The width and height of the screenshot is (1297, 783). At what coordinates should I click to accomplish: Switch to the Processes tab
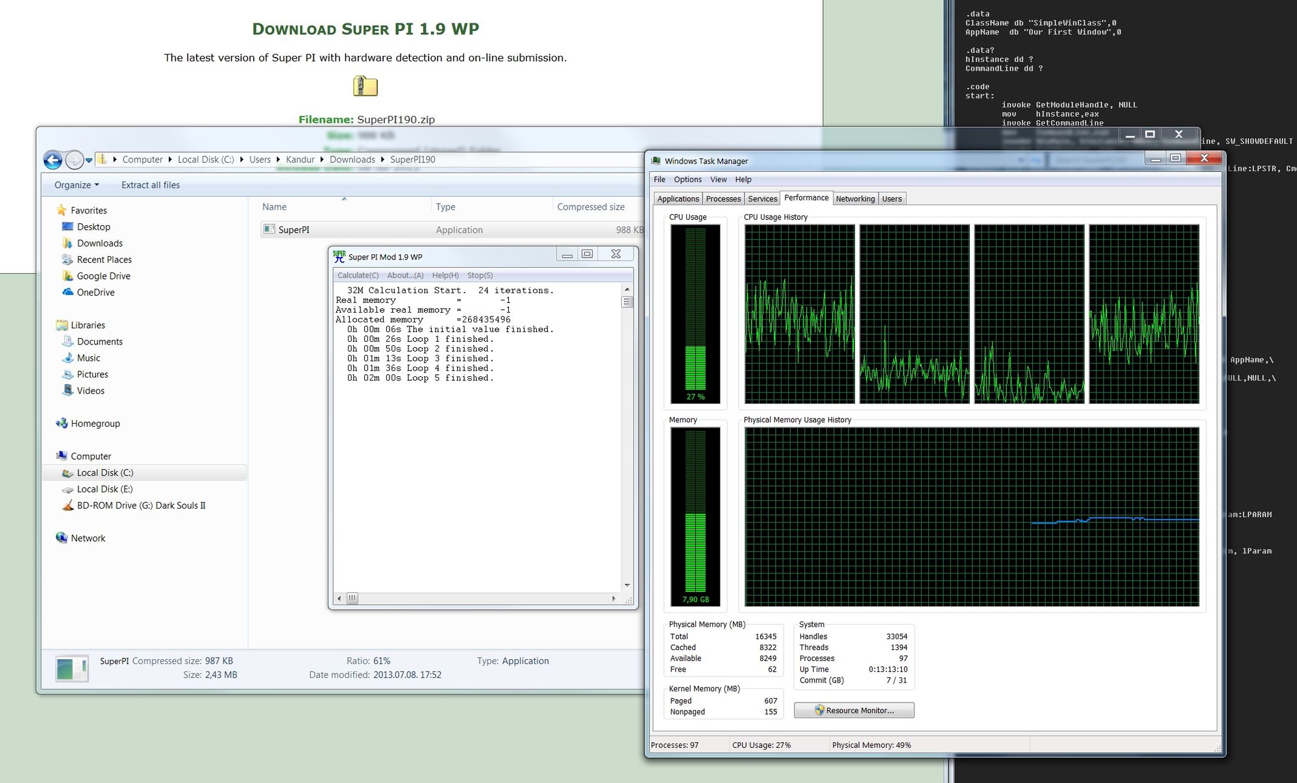point(723,199)
